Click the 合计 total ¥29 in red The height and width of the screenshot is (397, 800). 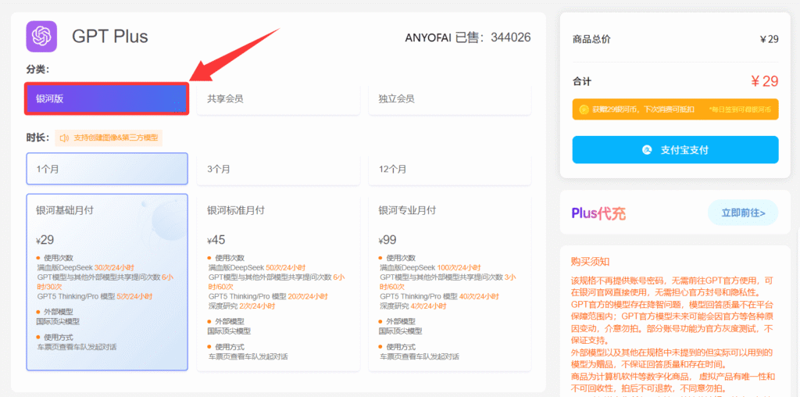pyautogui.click(x=764, y=81)
